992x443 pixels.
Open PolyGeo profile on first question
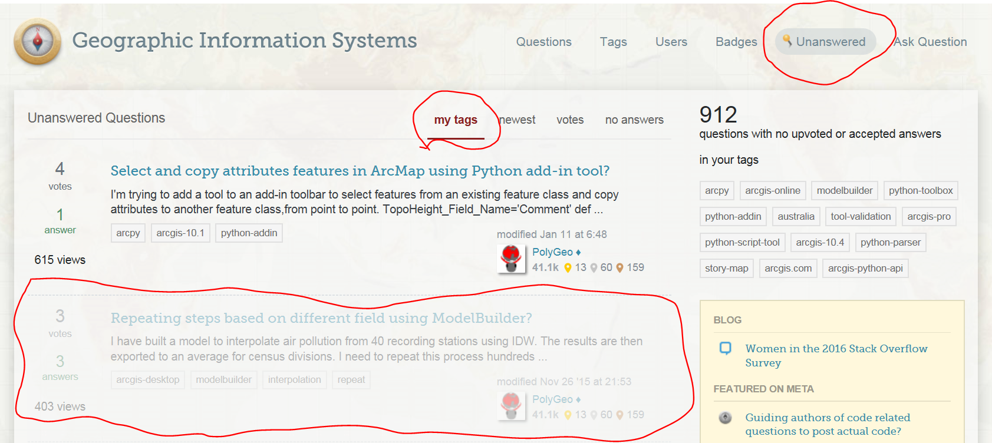[x=552, y=252]
